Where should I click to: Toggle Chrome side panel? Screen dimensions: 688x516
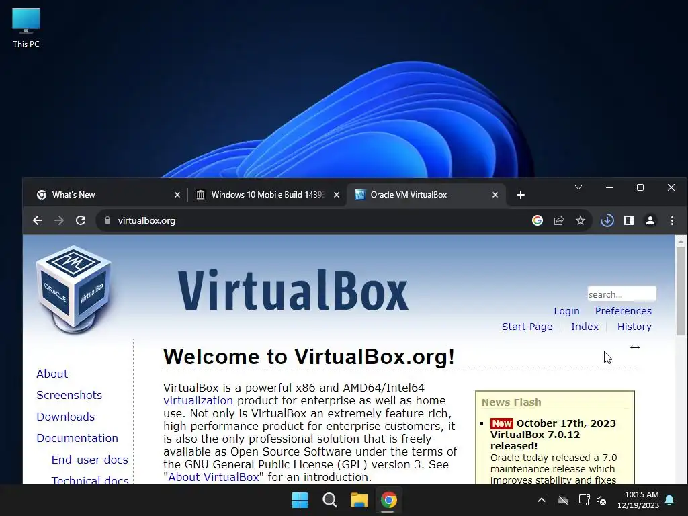[x=629, y=220]
